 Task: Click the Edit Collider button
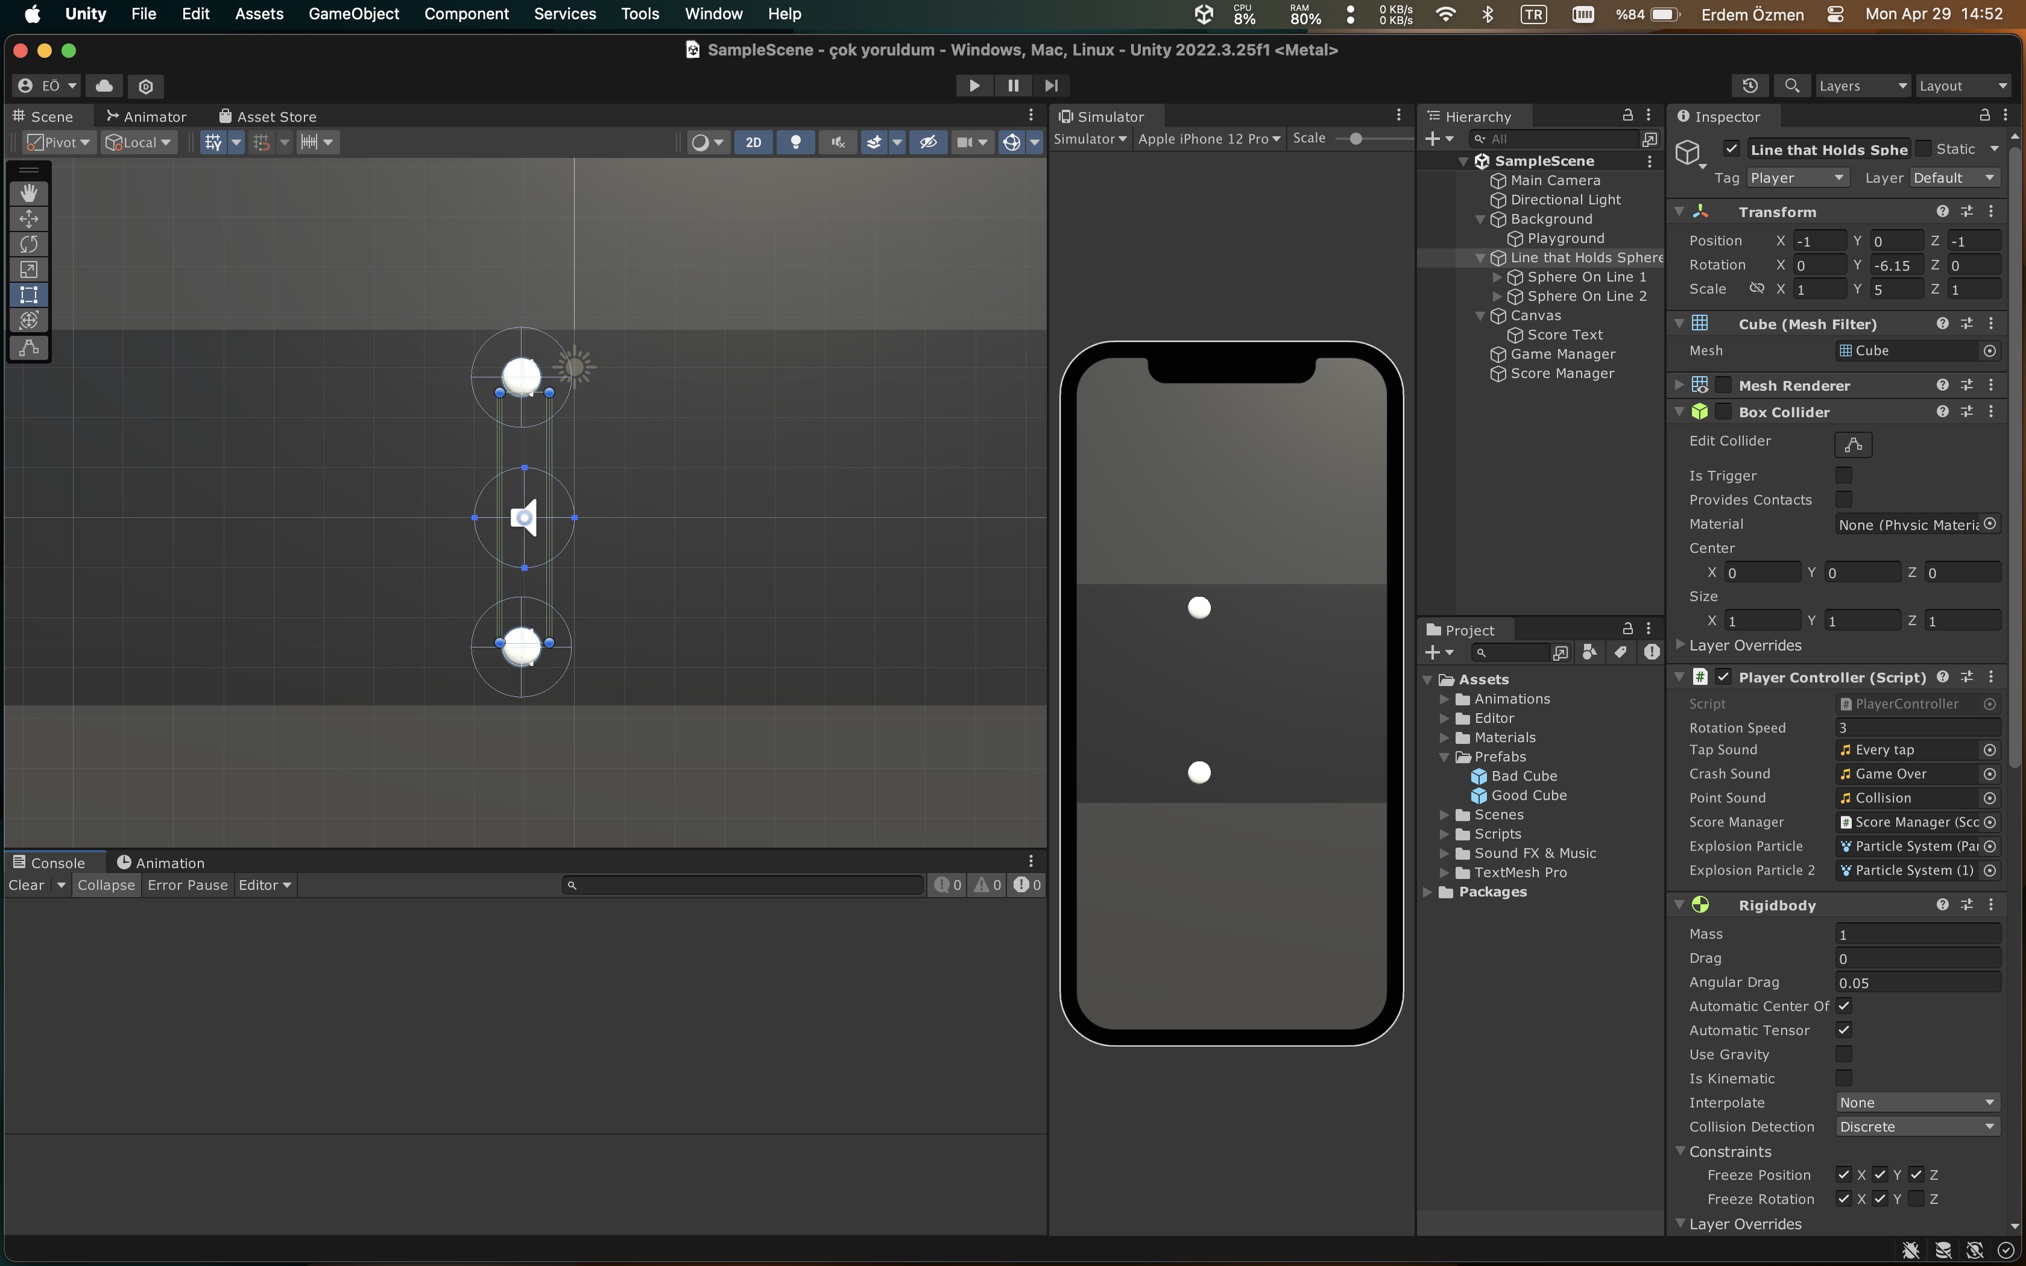[1853, 444]
